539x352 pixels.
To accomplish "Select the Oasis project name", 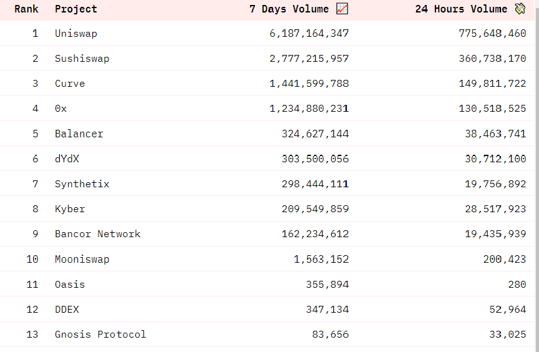I will 70,285.
